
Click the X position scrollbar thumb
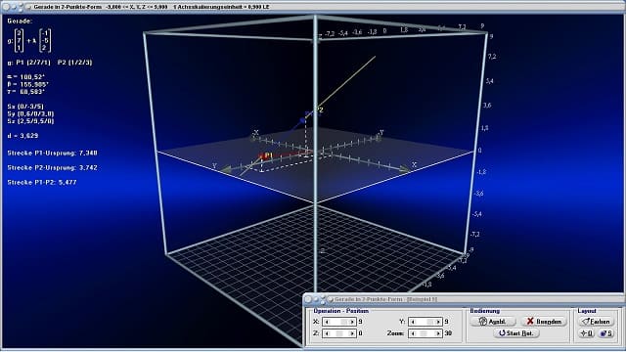pyautogui.click(x=343, y=322)
